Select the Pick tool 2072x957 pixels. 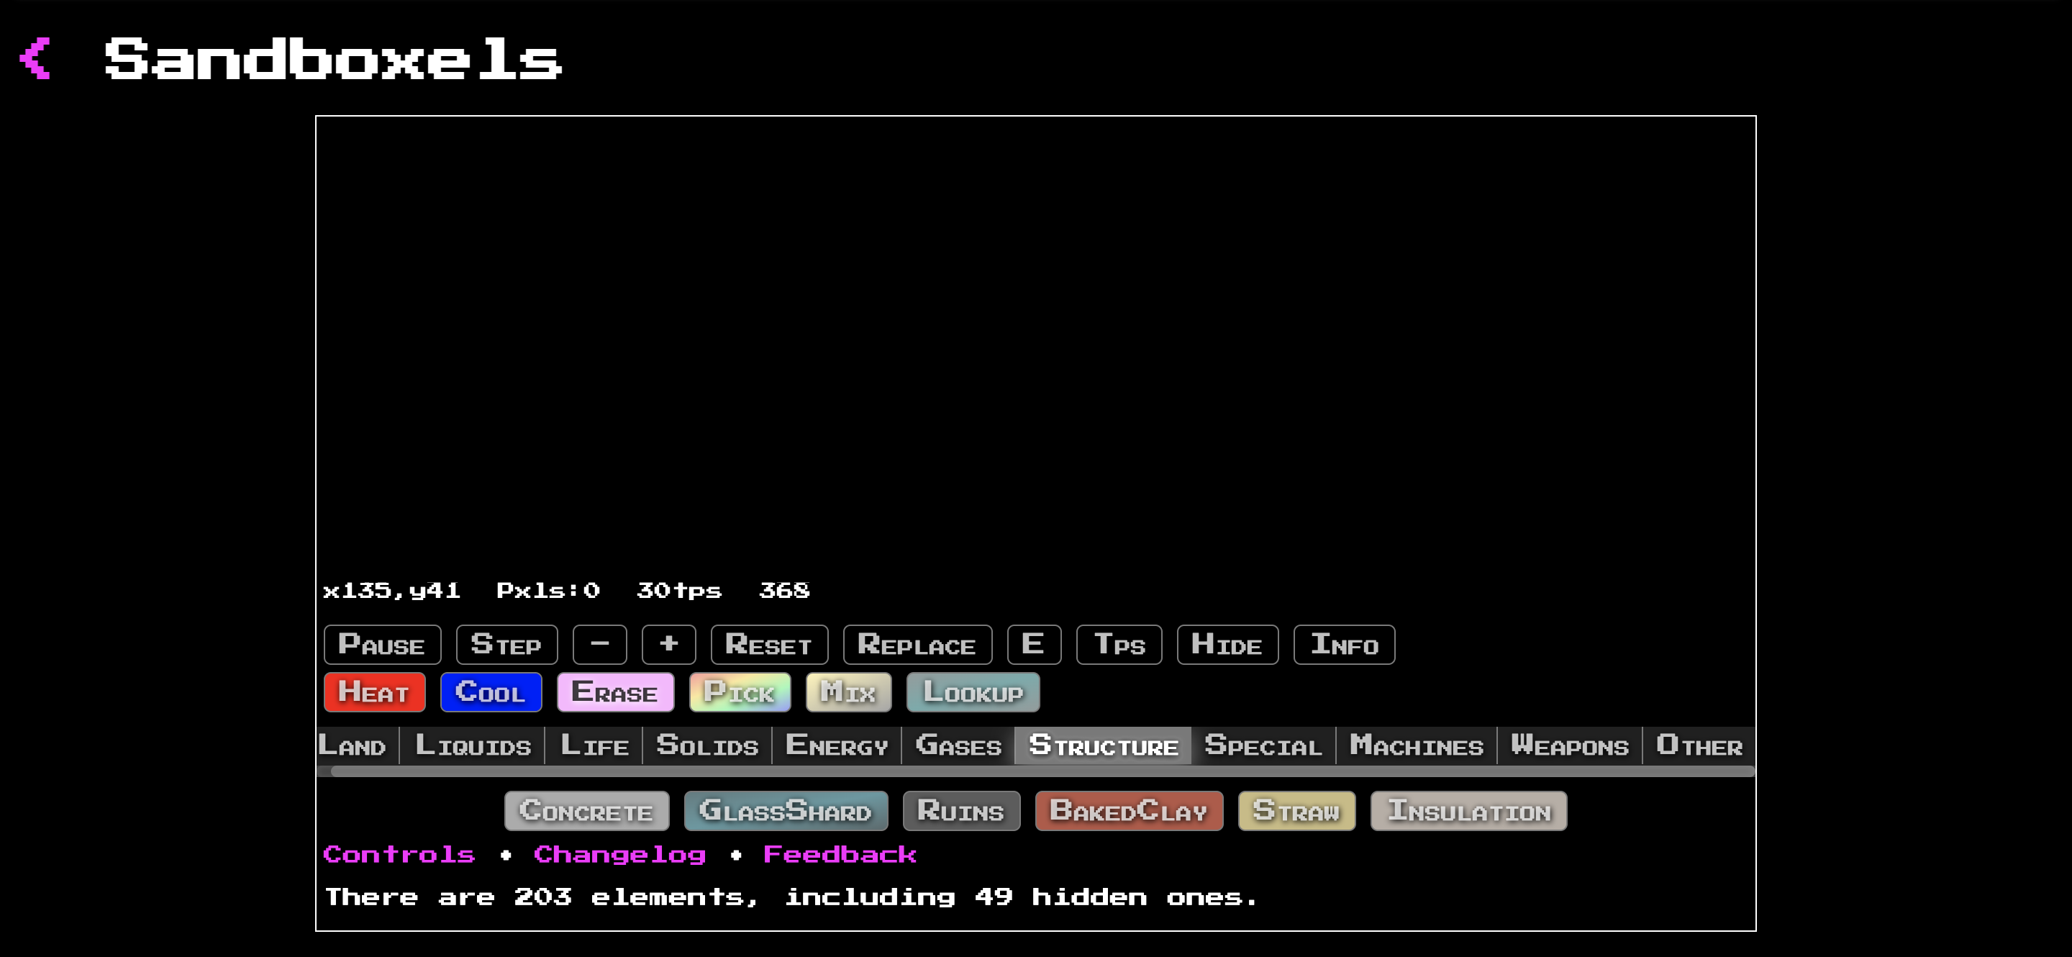click(x=740, y=691)
